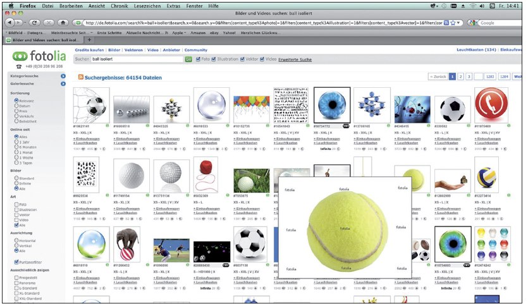528x306 pixels.
Task: Click the Credits kaufen link
Action: click(x=89, y=50)
